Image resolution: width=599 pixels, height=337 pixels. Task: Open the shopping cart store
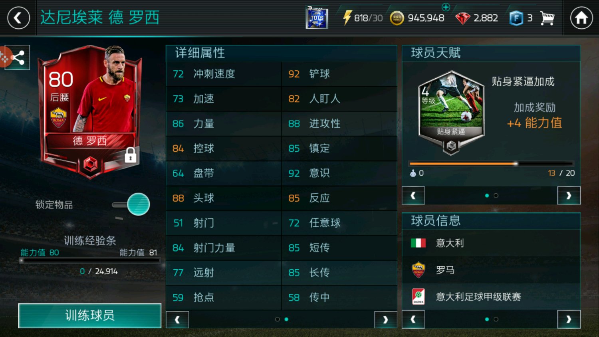(547, 18)
